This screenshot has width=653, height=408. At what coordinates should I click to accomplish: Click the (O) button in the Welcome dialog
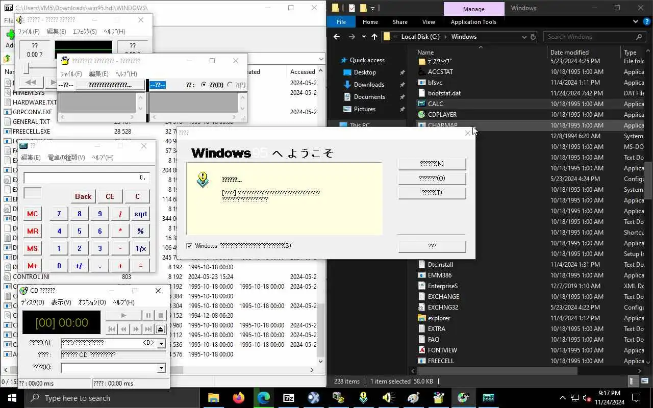[432, 178]
